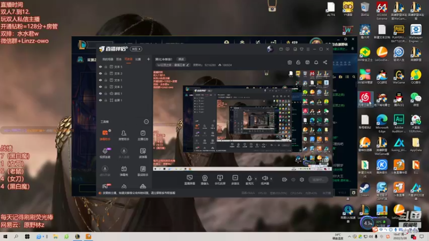Open the taskbar search icon
This screenshot has width=429, height=241.
[x=16, y=237]
